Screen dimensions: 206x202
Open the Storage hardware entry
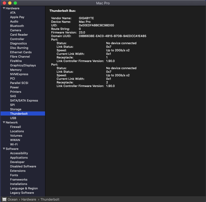point(16,109)
